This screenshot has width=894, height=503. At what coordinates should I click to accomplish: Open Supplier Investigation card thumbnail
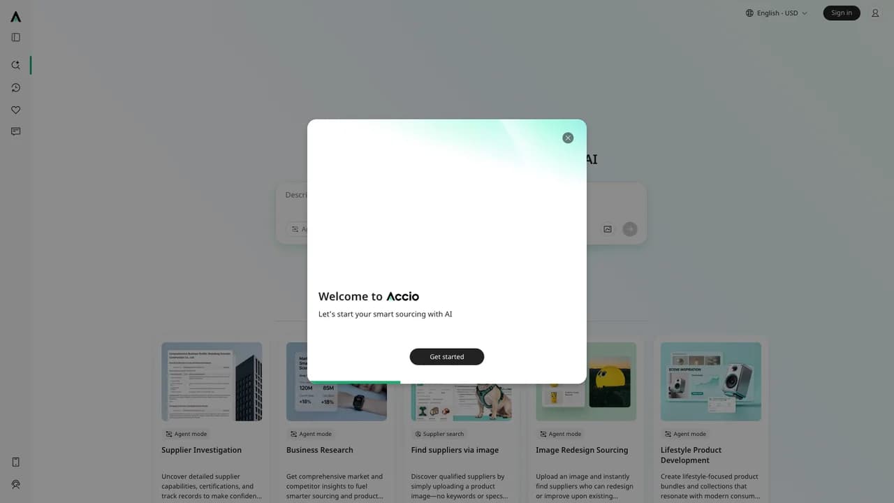pos(212,381)
